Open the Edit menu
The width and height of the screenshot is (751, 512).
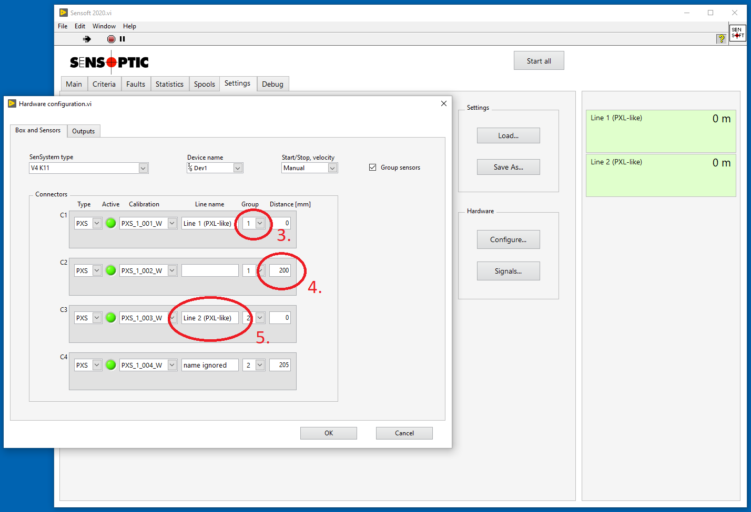pos(80,26)
